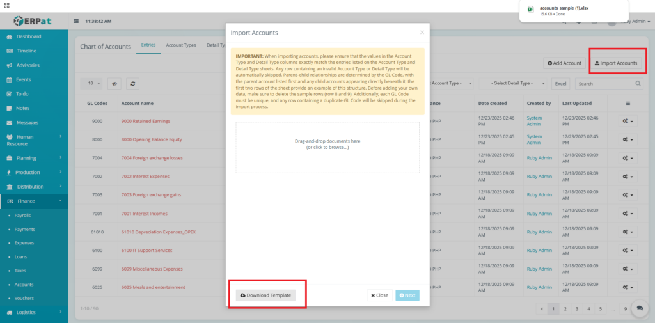The height and width of the screenshot is (323, 655).
Task: Collapse the Finance sidebar menu
Action: (34, 201)
